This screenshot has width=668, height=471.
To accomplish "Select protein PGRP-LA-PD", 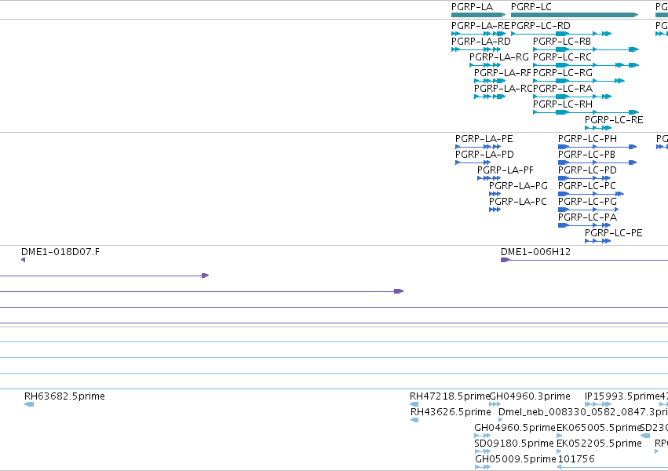I will (x=473, y=162).
